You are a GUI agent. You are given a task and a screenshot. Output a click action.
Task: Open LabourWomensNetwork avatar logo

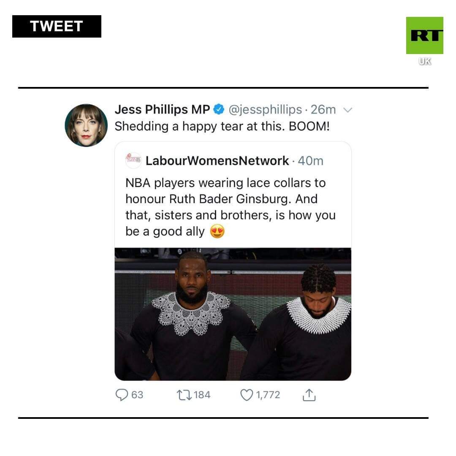(x=133, y=160)
